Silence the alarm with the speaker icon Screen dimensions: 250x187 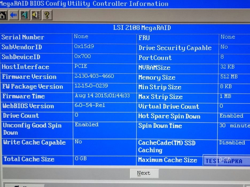pyautogui.click(x=36, y=15)
